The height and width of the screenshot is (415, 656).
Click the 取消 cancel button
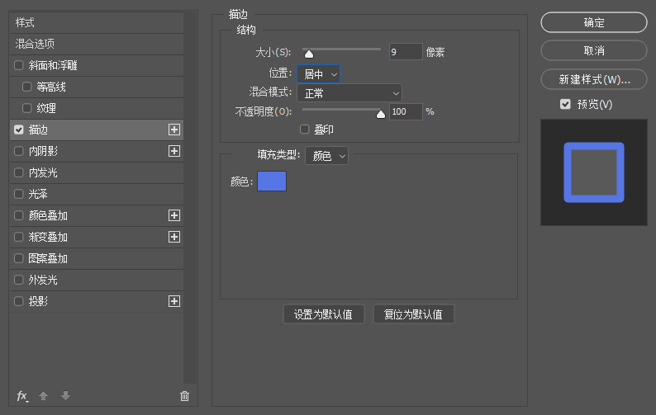[594, 50]
